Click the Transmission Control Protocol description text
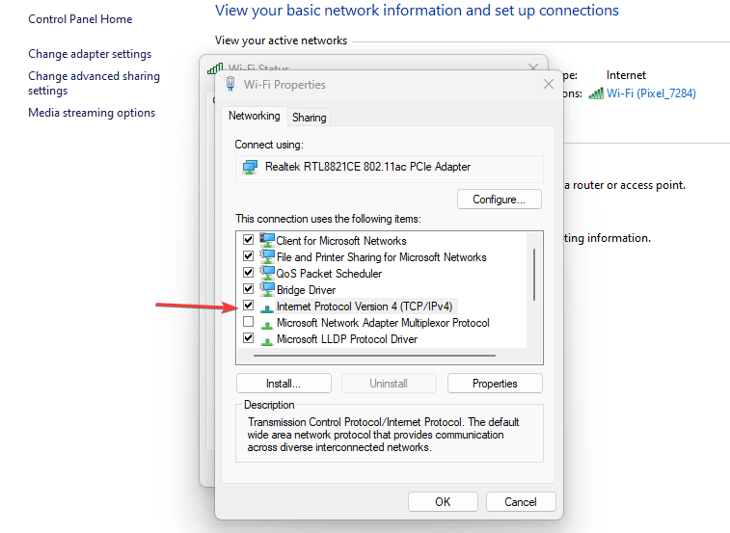730x533 pixels. pyautogui.click(x=383, y=435)
